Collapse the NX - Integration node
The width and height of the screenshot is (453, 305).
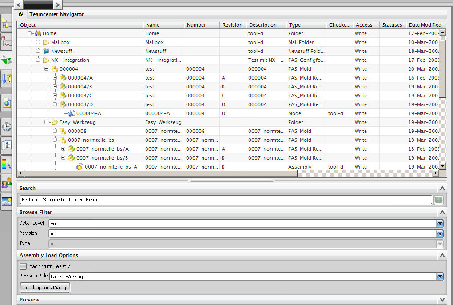coord(38,60)
